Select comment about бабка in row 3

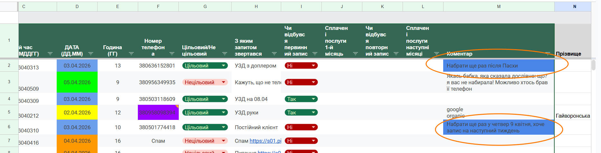tap(499, 82)
